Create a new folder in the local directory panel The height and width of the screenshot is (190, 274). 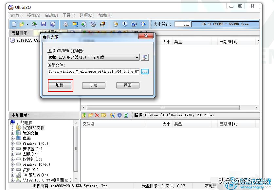pos(91,114)
